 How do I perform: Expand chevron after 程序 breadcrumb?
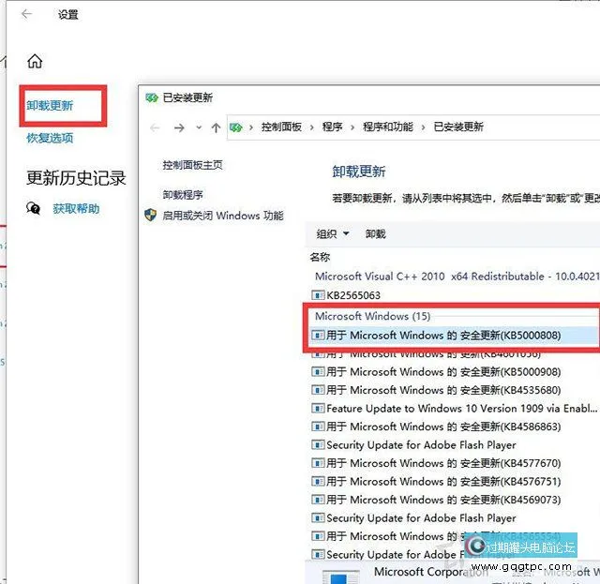click(x=352, y=127)
